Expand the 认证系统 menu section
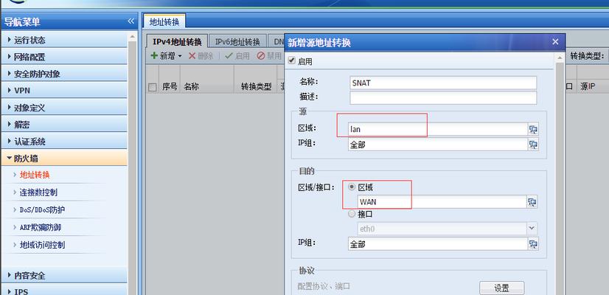Screen dimensions: 609x295 [x=64, y=142]
